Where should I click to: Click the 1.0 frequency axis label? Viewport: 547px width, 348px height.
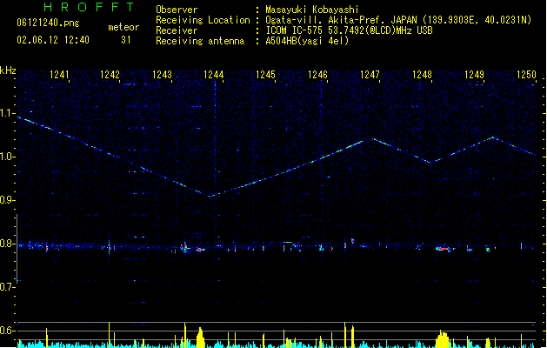7,157
